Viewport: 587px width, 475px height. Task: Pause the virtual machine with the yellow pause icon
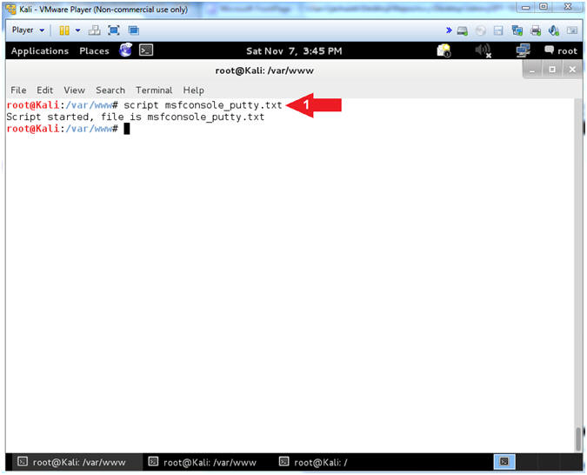[x=64, y=30]
